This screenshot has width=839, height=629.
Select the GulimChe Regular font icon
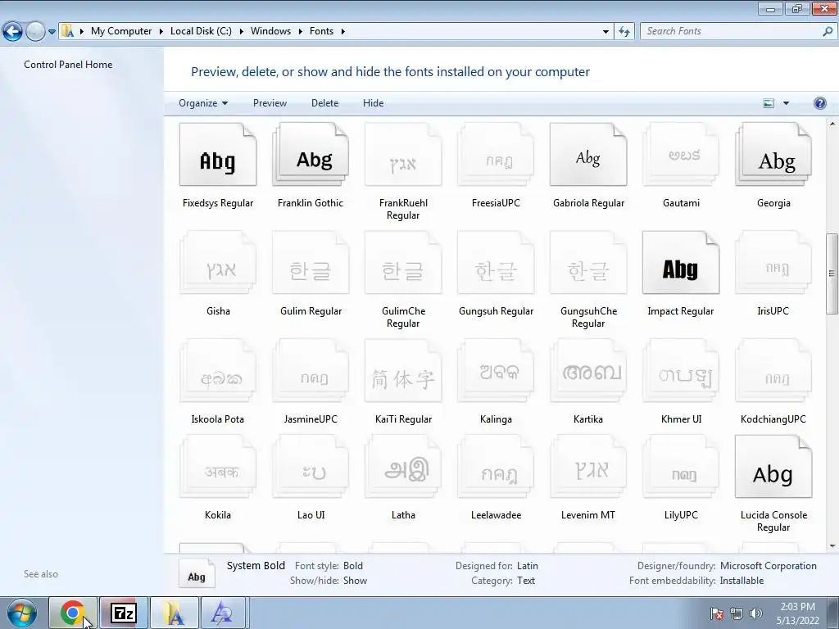403,263
